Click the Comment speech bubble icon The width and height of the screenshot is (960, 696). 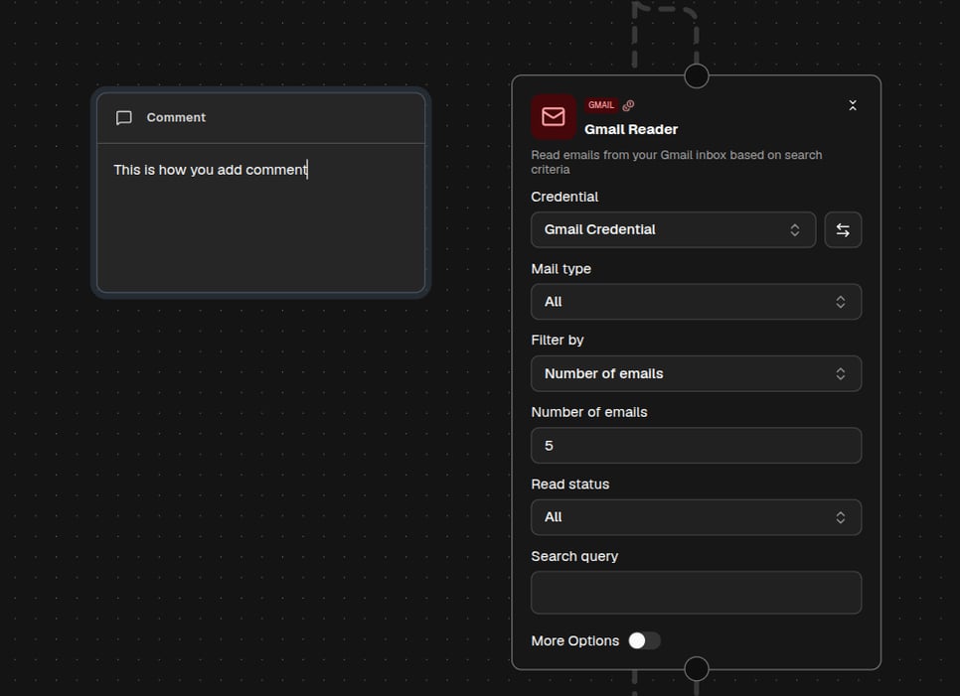(123, 117)
